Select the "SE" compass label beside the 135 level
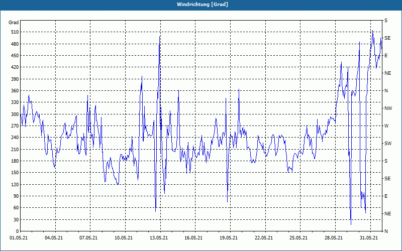This screenshot has height=251, width=402. 387,179
